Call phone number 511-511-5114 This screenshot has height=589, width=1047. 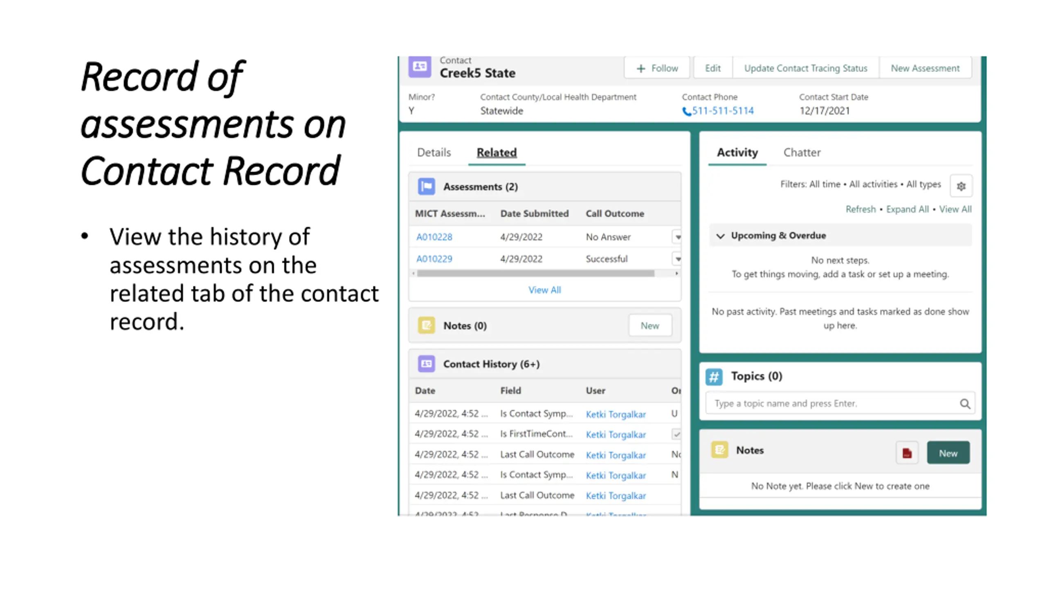tap(723, 111)
